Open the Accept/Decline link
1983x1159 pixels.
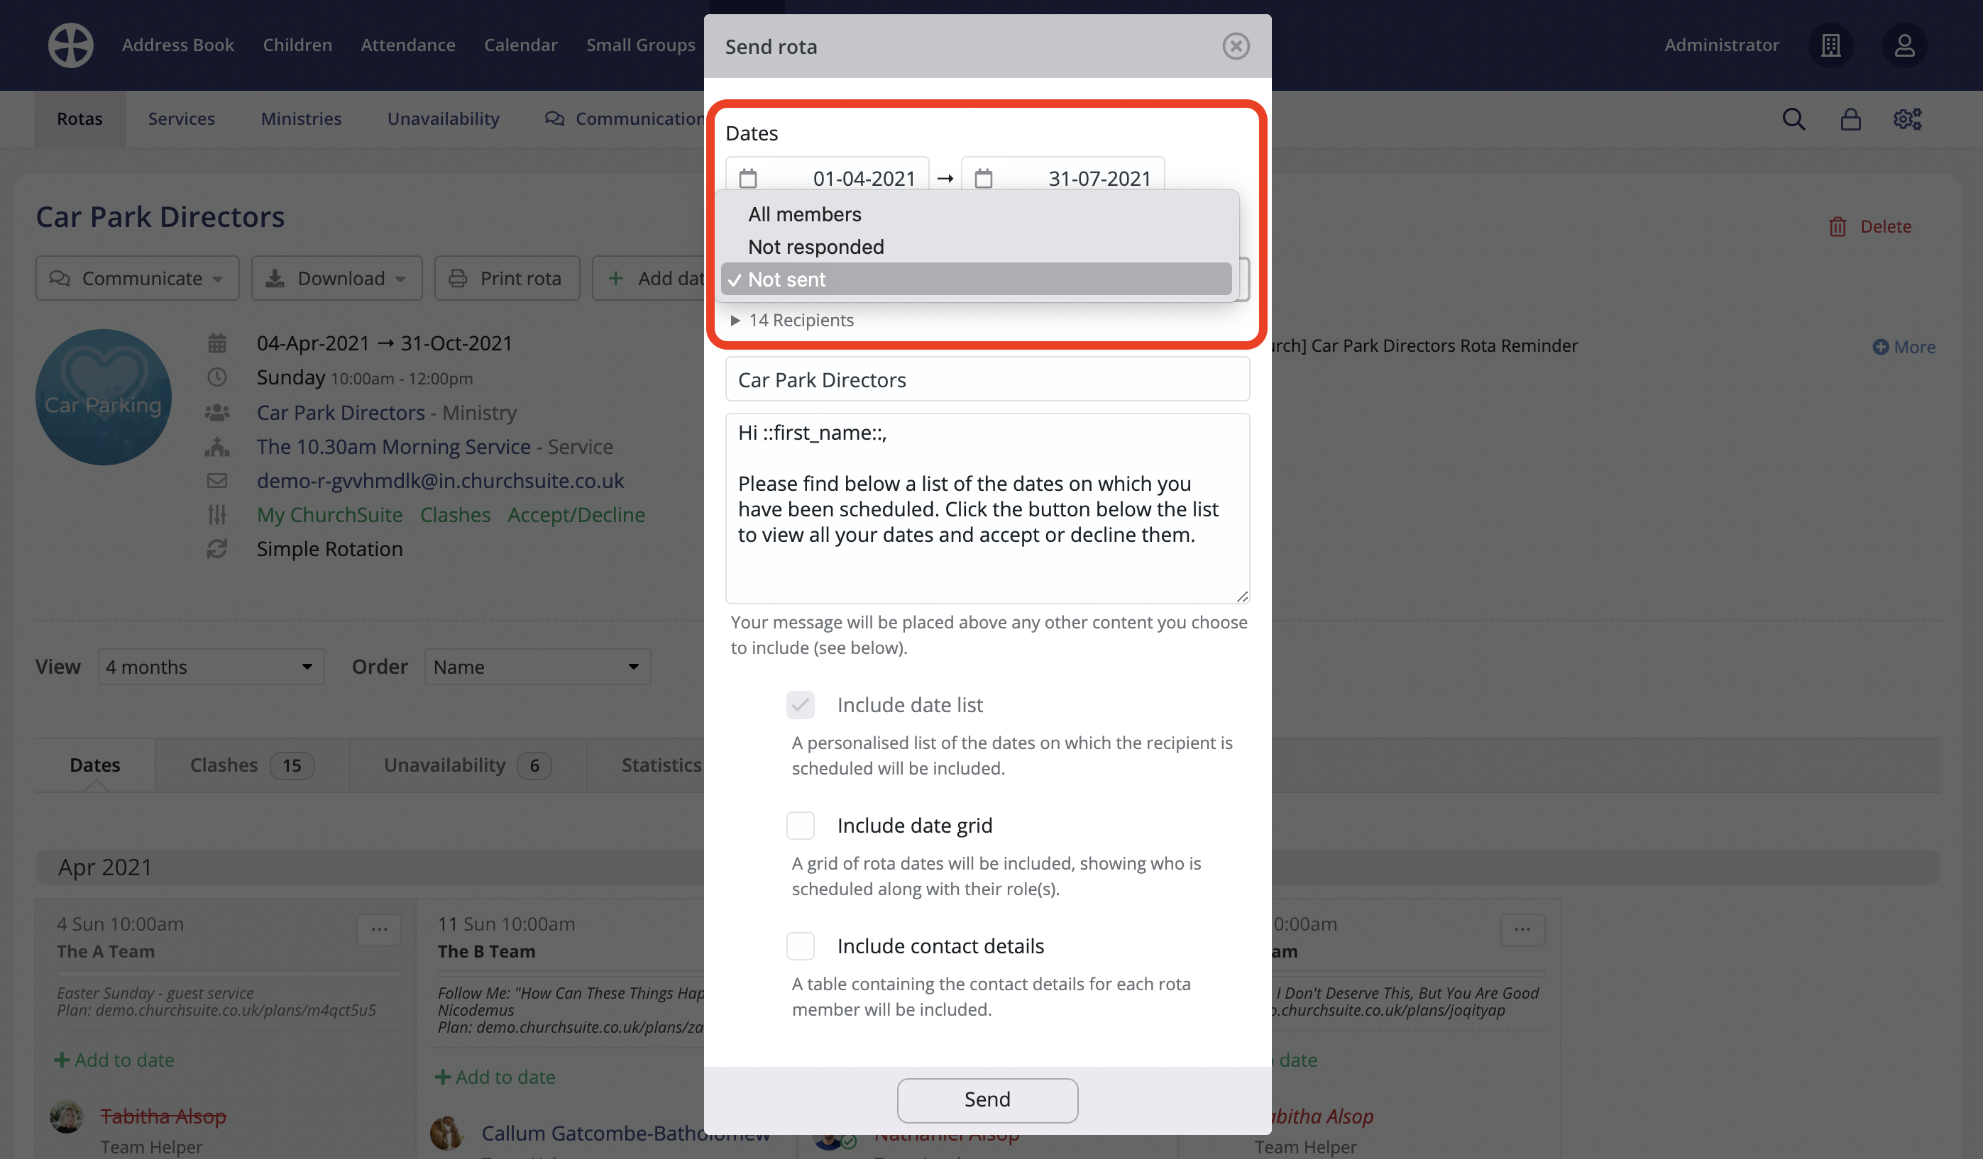(x=575, y=514)
